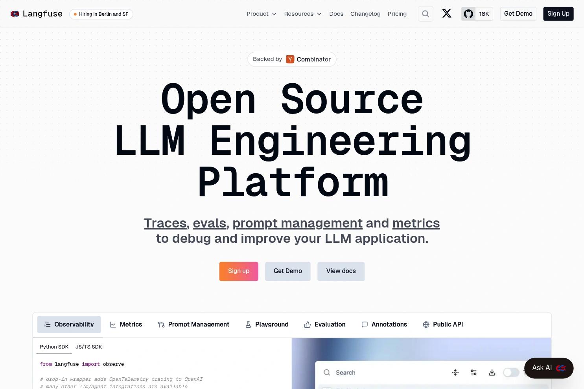Click the Backed by Y Combinator badge
The height and width of the screenshot is (389, 584).
tap(292, 59)
